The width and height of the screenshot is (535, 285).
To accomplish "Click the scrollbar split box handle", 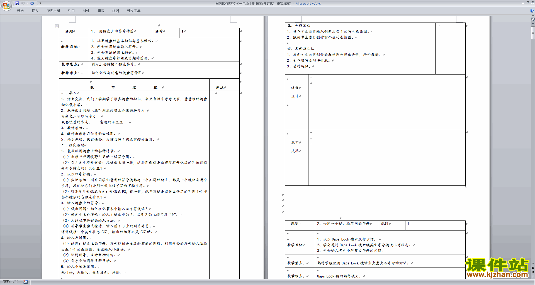I will click(533, 16).
